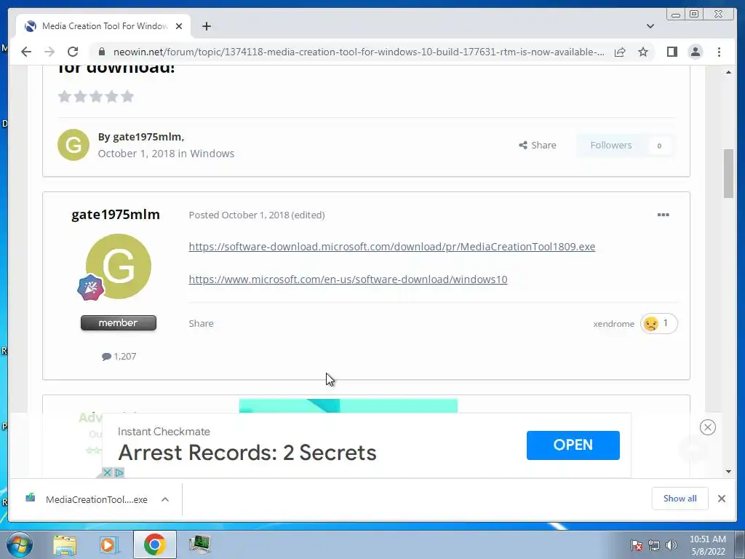Viewport: 745px width, 559px height.
Task: Select the Media Creation Tool tab
Action: (103, 26)
